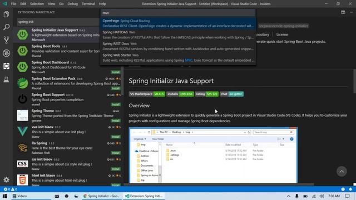The image size is (356, 200).
Task: Click the installs count badge
Action: [180, 94]
